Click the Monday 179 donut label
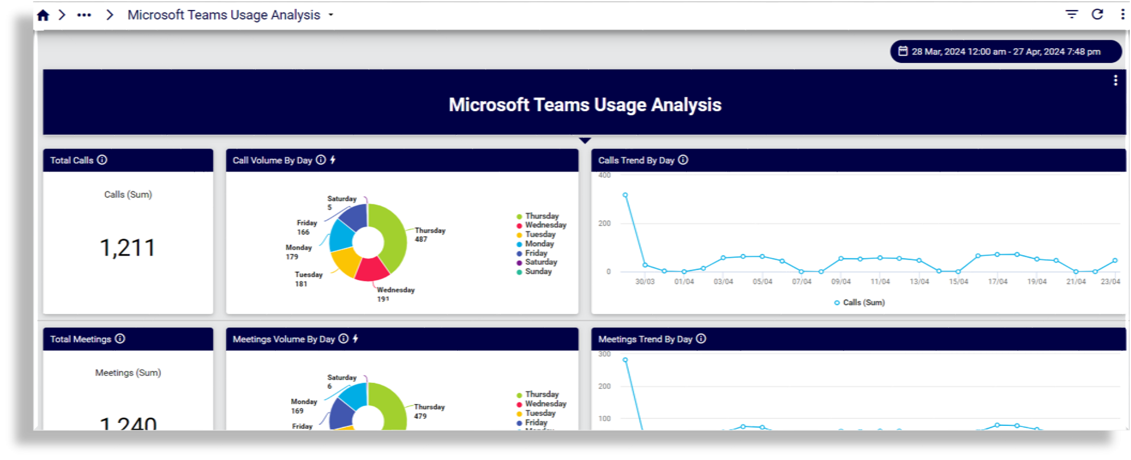The width and height of the screenshot is (1131, 460). (x=299, y=252)
